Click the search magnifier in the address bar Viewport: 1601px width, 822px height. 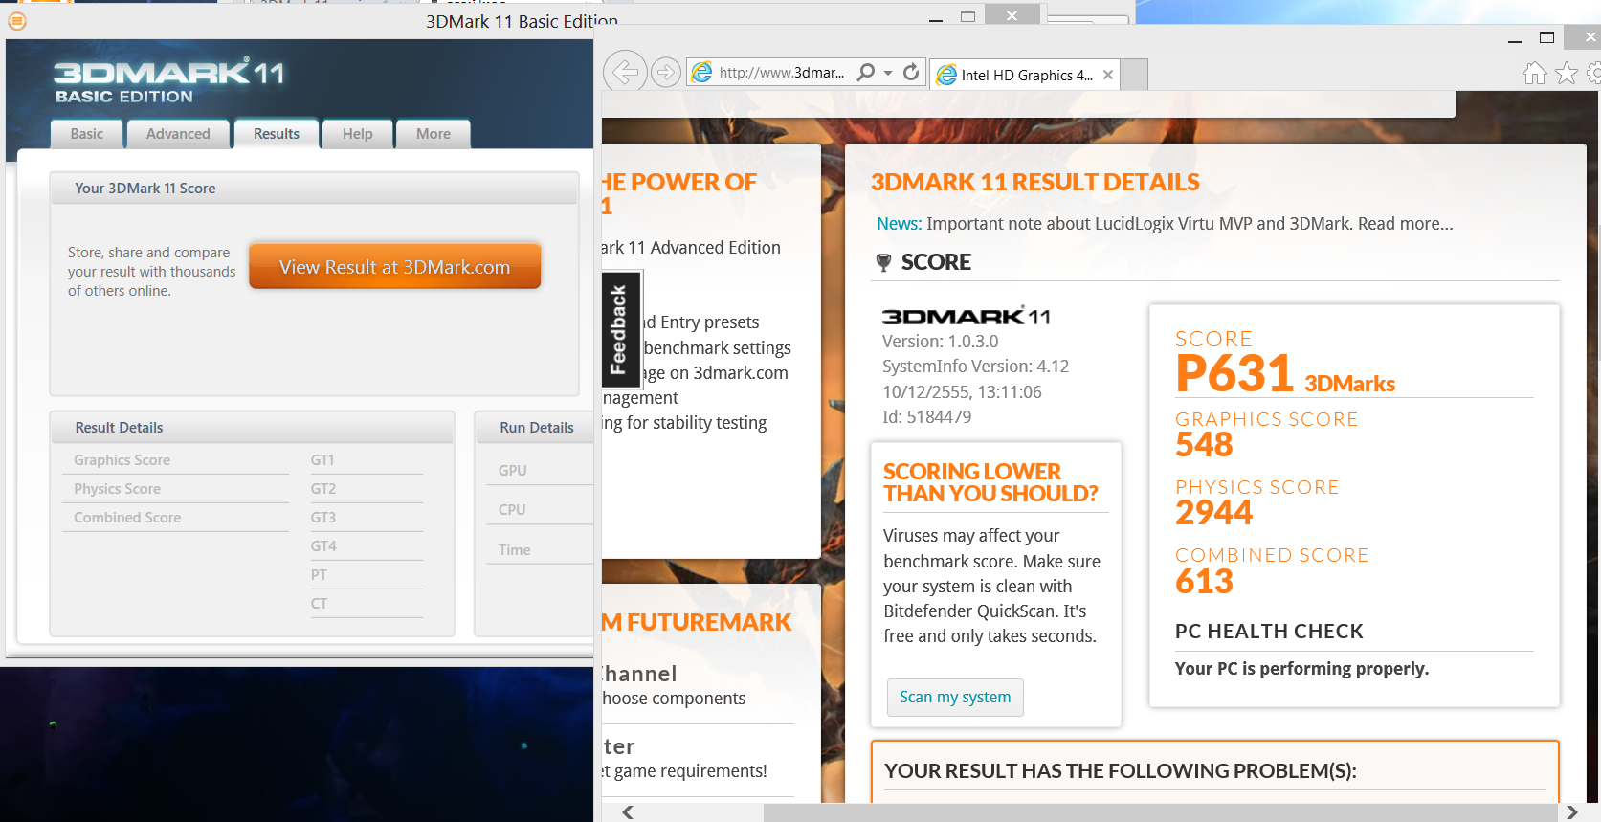click(865, 72)
